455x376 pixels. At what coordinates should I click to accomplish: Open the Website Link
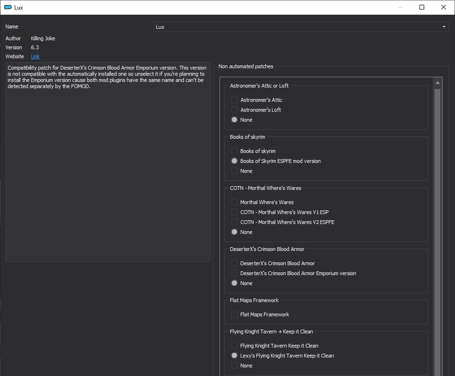point(35,56)
